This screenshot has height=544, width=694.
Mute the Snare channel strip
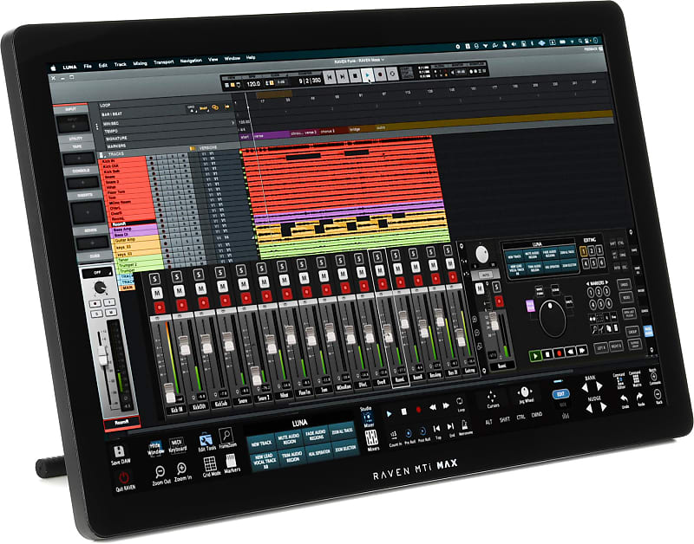pos(243,282)
